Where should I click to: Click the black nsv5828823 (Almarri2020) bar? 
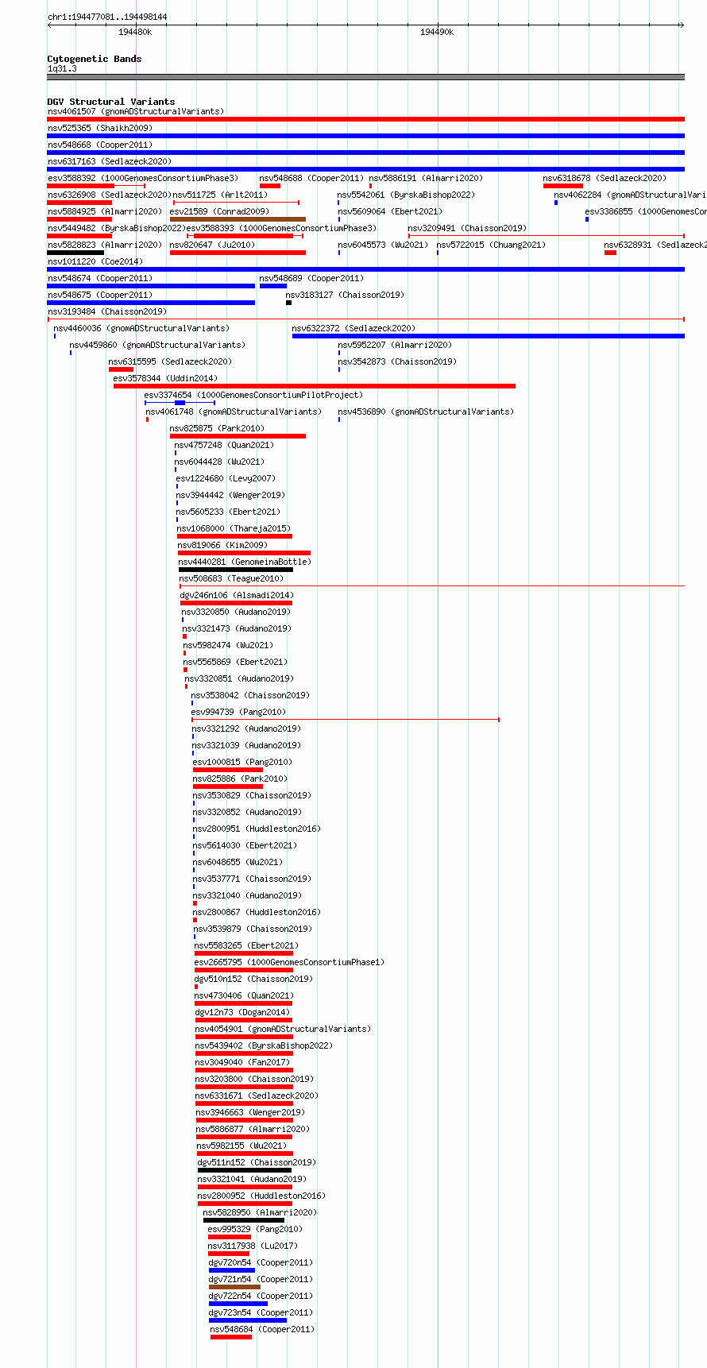pyautogui.click(x=75, y=253)
